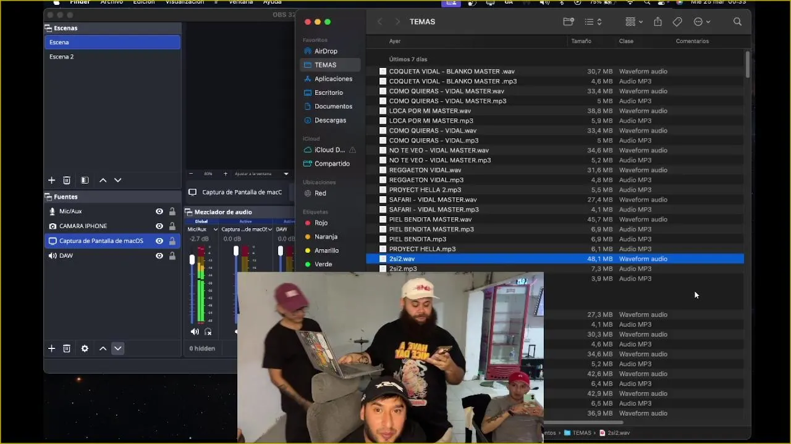Share selected file from Finder toolbar
This screenshot has width=791, height=444.
(x=658, y=22)
